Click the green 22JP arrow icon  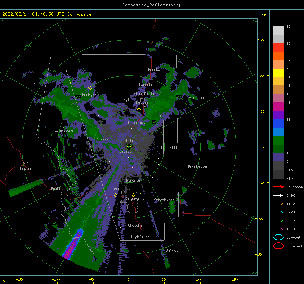tap(278, 221)
